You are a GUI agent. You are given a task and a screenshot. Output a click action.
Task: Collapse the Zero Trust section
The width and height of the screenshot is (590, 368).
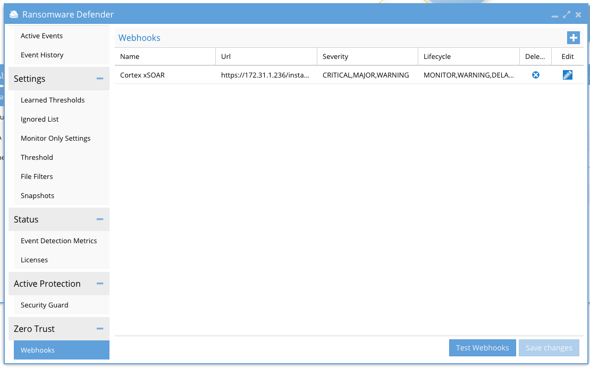99,329
